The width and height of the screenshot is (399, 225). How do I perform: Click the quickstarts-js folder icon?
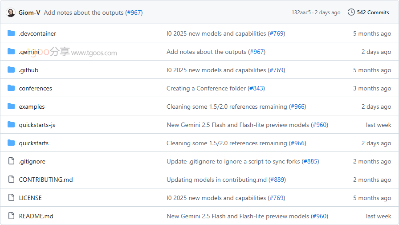tap(11, 125)
